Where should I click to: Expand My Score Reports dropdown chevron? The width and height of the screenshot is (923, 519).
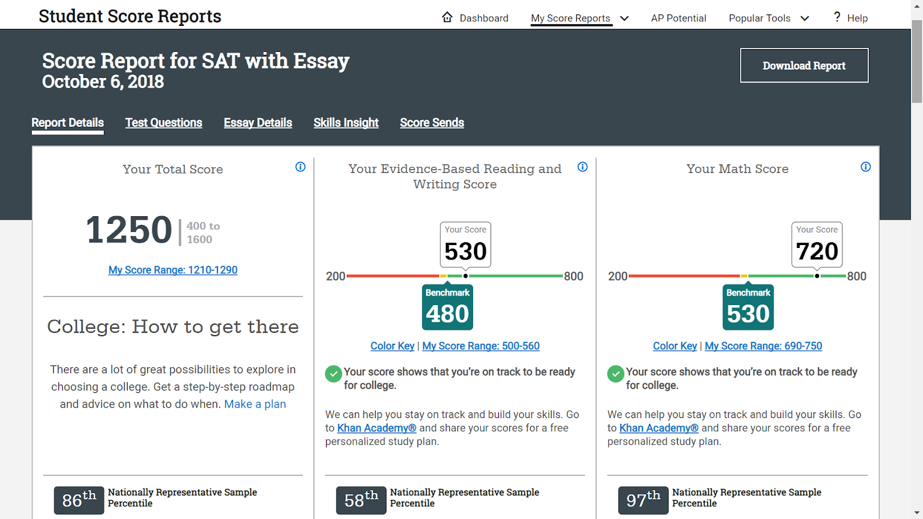624,18
